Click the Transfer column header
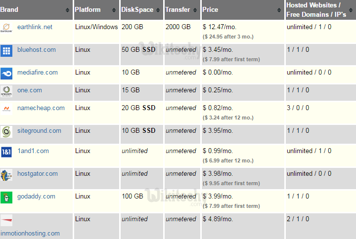Screen dimensions: 356x239 coord(178,10)
